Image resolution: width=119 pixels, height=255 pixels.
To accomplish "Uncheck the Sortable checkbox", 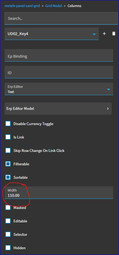I will click(8, 177).
